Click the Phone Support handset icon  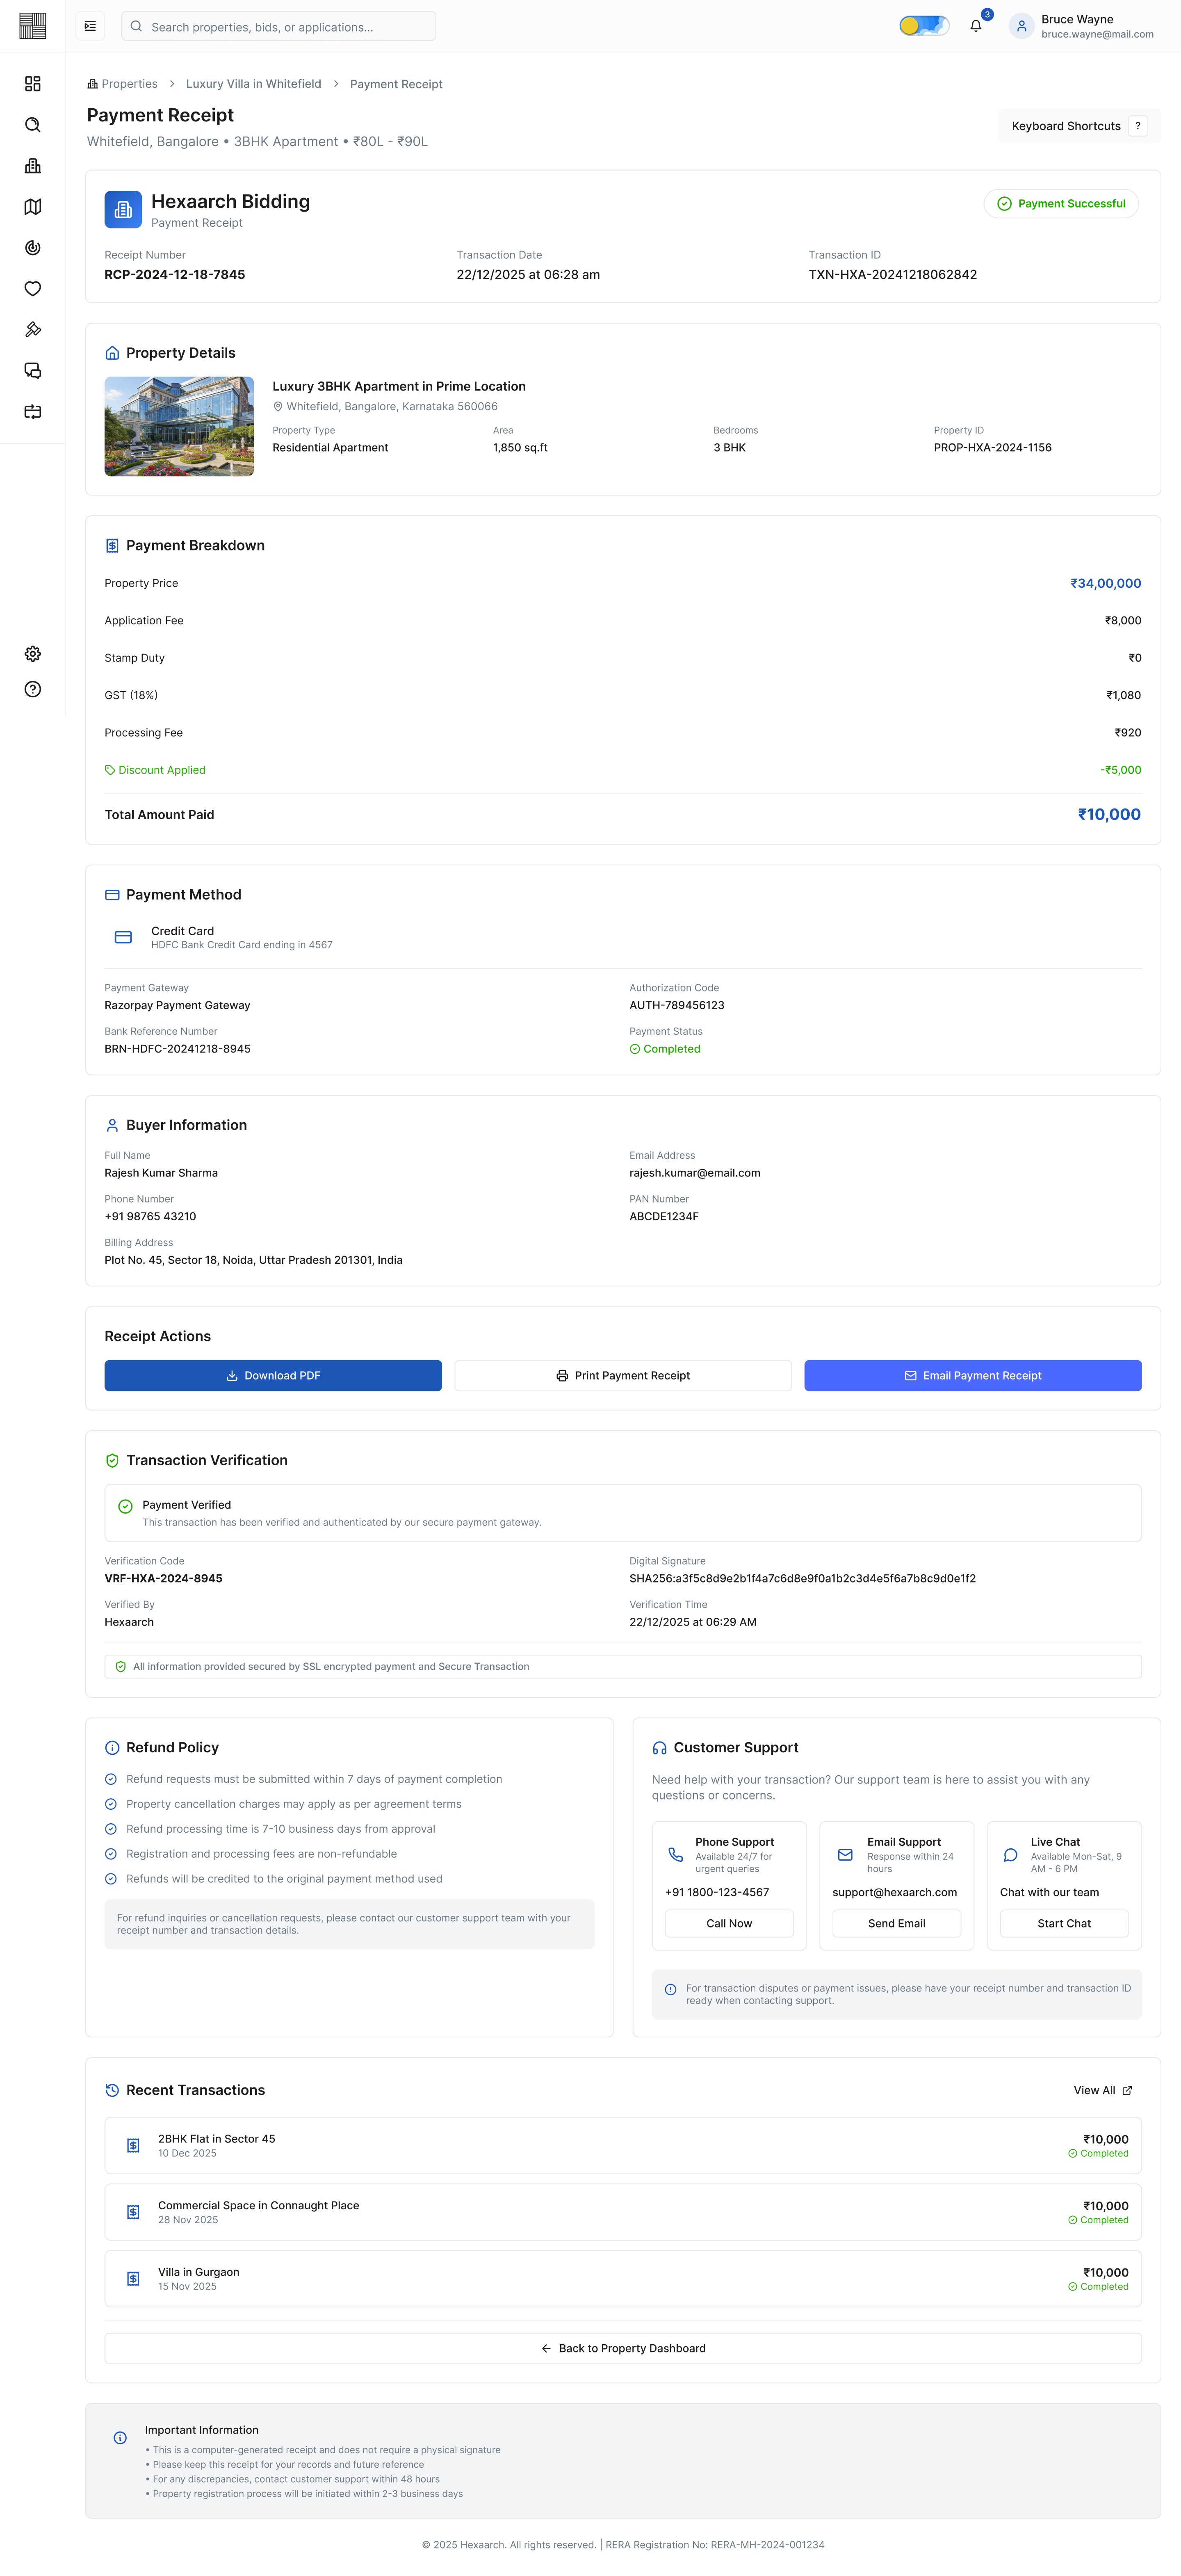click(x=676, y=1855)
